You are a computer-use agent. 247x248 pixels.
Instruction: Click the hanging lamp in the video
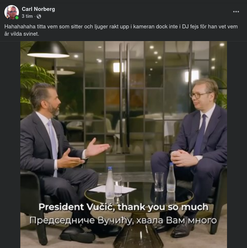point(48,51)
